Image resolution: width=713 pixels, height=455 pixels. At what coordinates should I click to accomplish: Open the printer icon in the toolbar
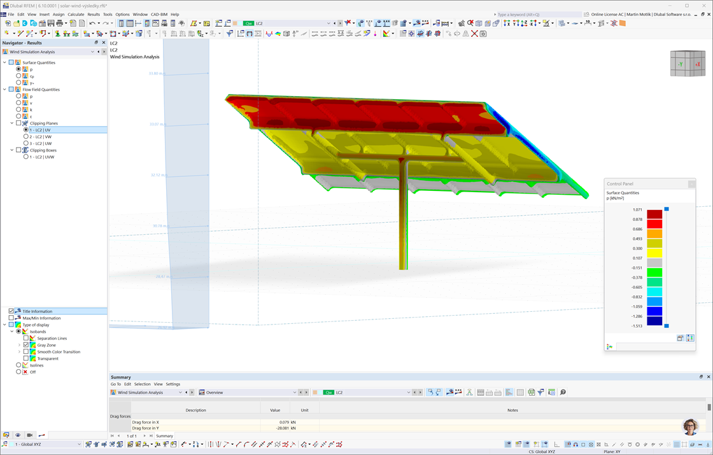pyautogui.click(x=59, y=23)
